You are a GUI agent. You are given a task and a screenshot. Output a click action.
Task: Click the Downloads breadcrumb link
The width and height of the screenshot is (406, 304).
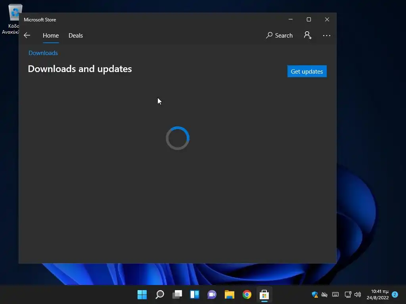point(43,53)
